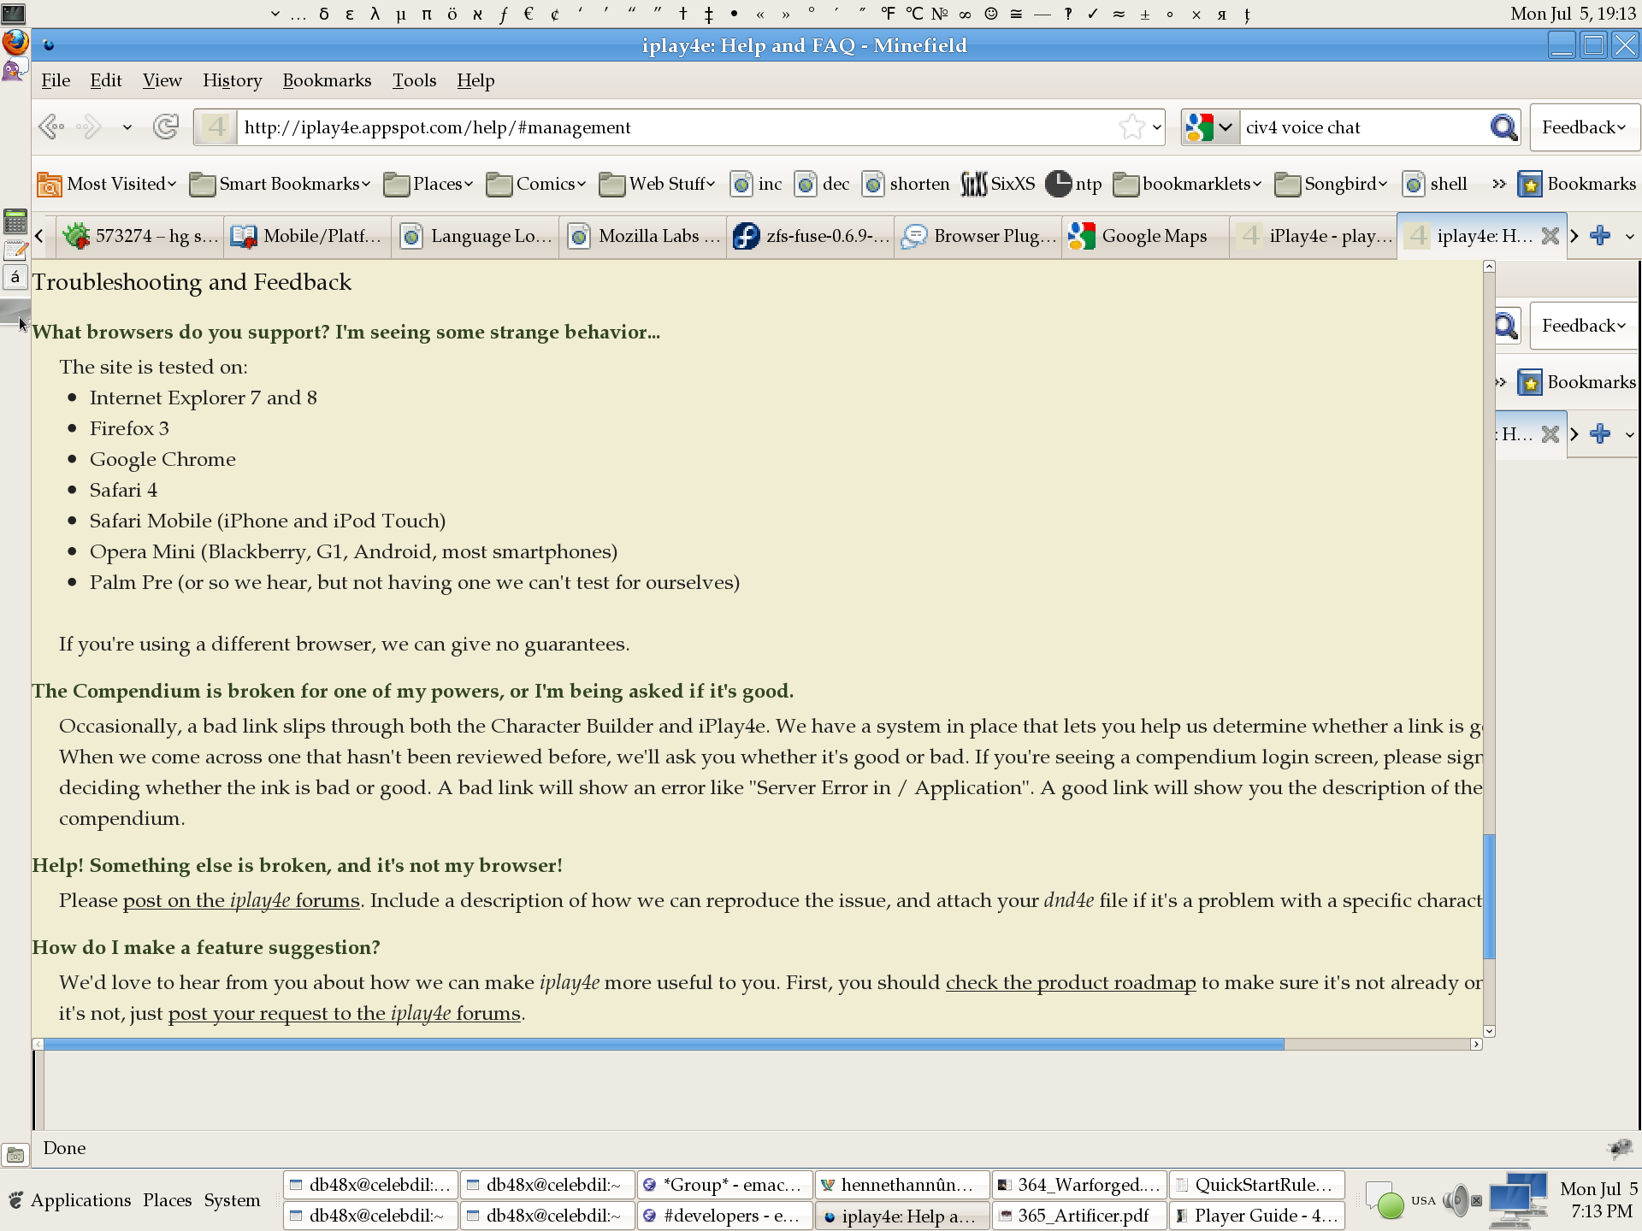Click the shell bookmarklet
This screenshot has height=1231, width=1642.
(1435, 184)
